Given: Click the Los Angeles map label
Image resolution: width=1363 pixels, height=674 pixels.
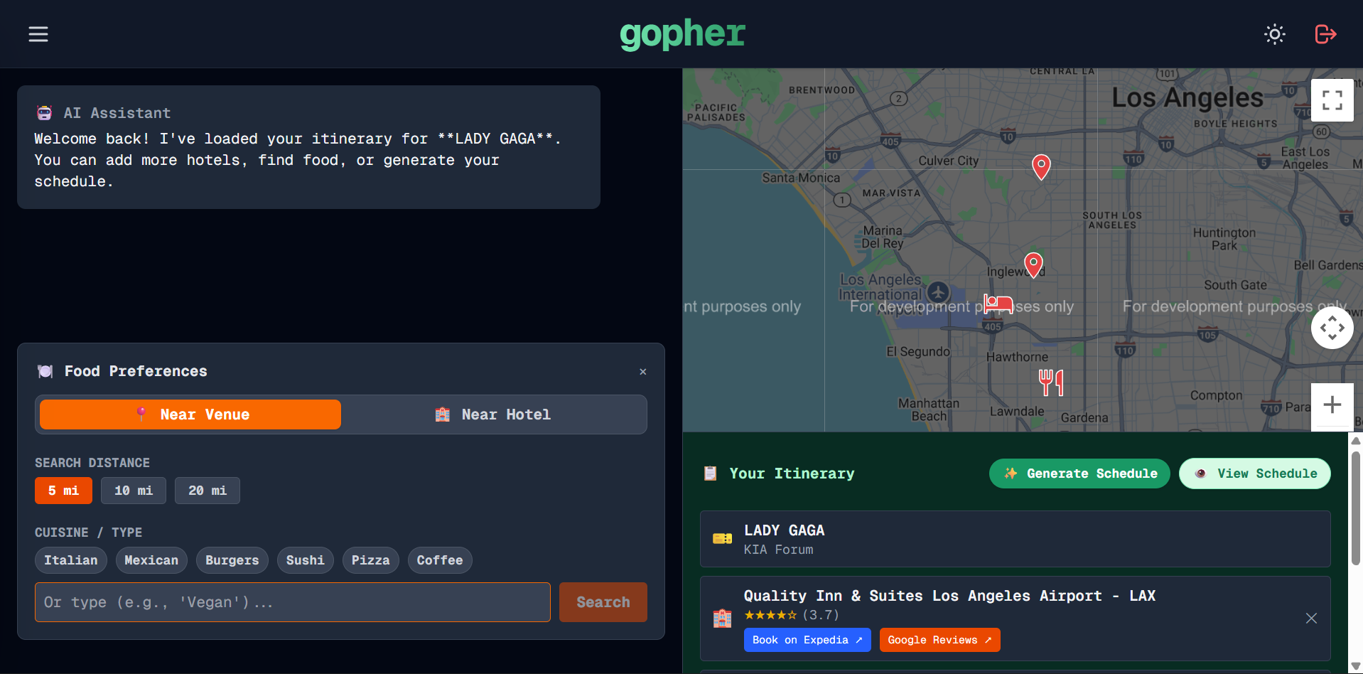Looking at the screenshot, I should pyautogui.click(x=1187, y=97).
